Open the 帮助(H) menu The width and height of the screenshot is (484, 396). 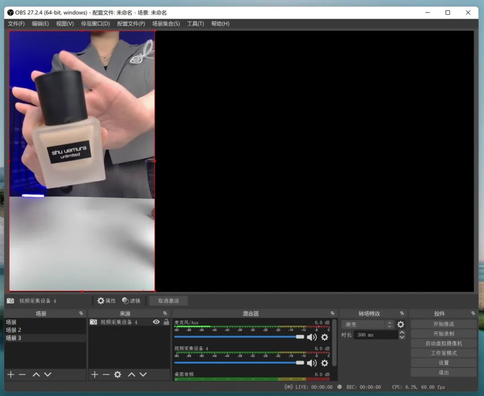coord(220,24)
